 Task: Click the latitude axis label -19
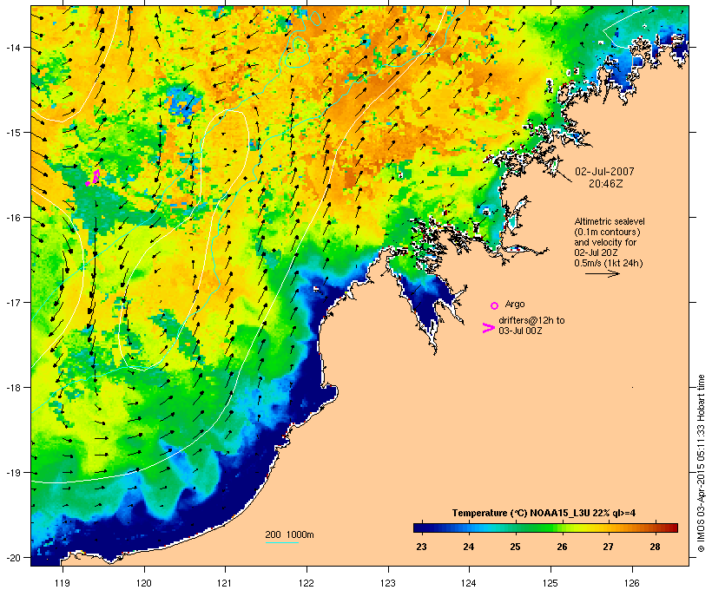12,473
